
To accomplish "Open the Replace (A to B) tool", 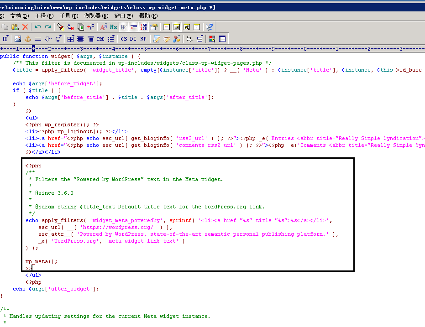I will 70,27.
